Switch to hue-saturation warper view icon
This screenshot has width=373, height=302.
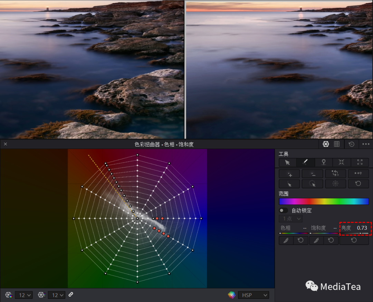326,144
